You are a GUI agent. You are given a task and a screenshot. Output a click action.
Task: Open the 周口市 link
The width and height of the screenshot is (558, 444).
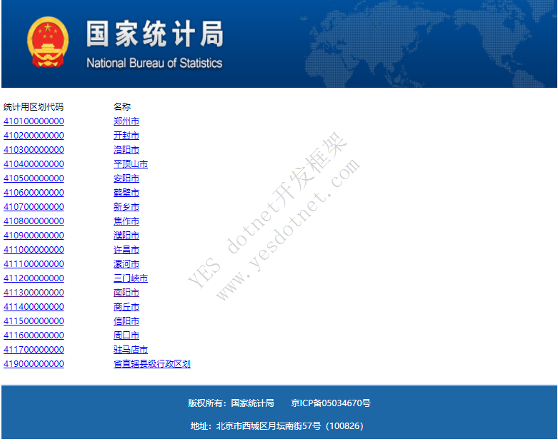coord(126,335)
